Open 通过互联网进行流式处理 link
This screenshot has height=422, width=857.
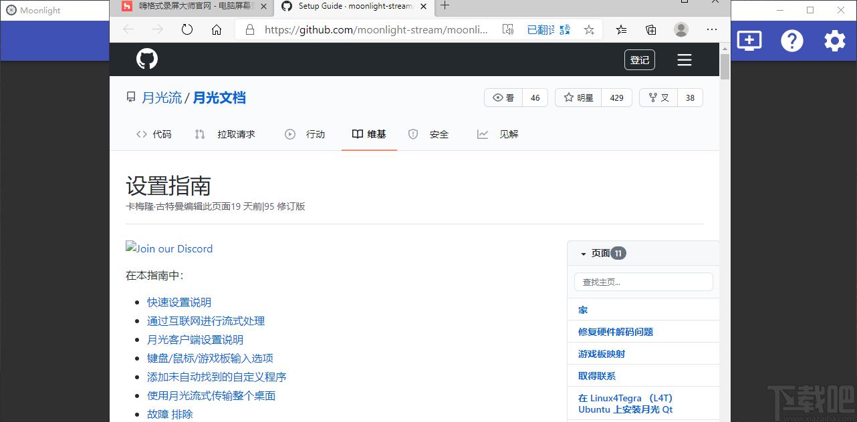pyautogui.click(x=206, y=321)
